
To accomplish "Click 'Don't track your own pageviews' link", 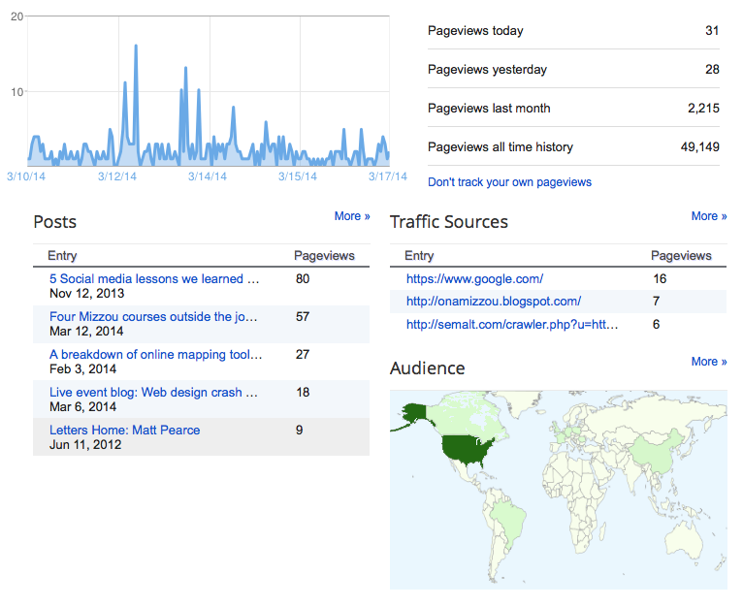I will tap(509, 182).
